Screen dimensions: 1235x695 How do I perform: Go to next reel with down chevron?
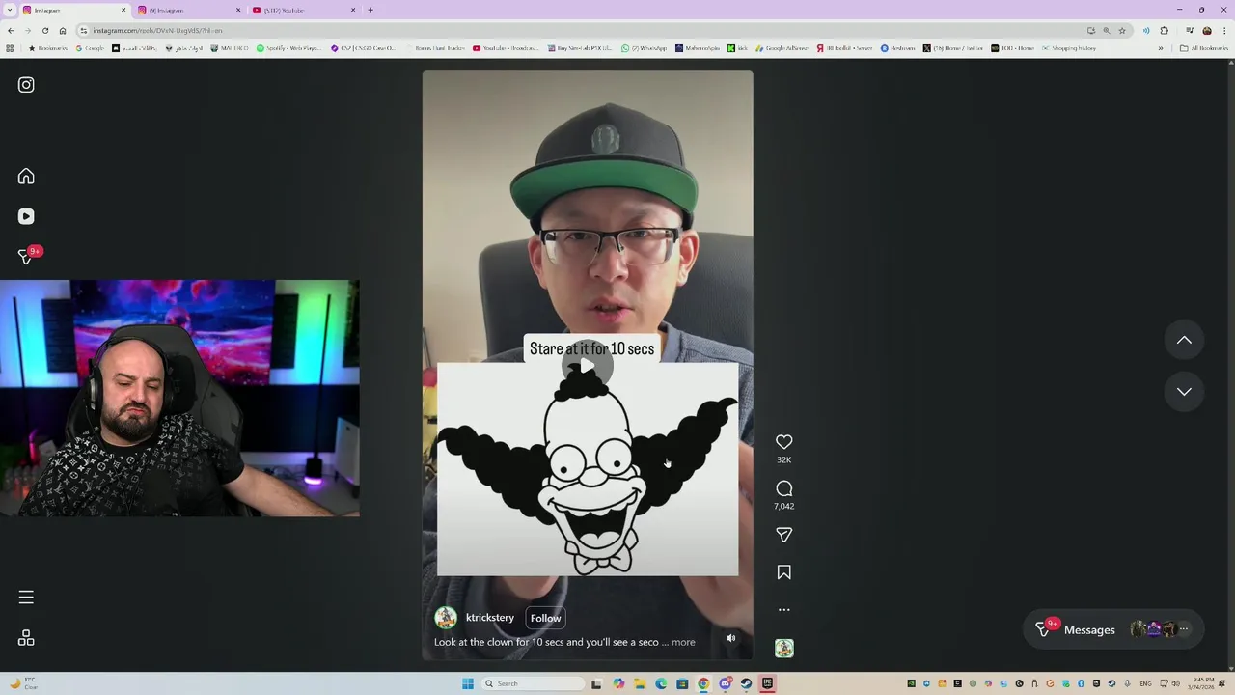click(x=1184, y=391)
